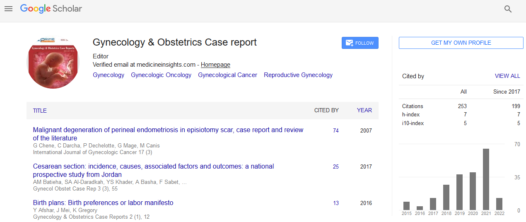Click Get My Own Profile button
The image size is (526, 222).
point(461,43)
